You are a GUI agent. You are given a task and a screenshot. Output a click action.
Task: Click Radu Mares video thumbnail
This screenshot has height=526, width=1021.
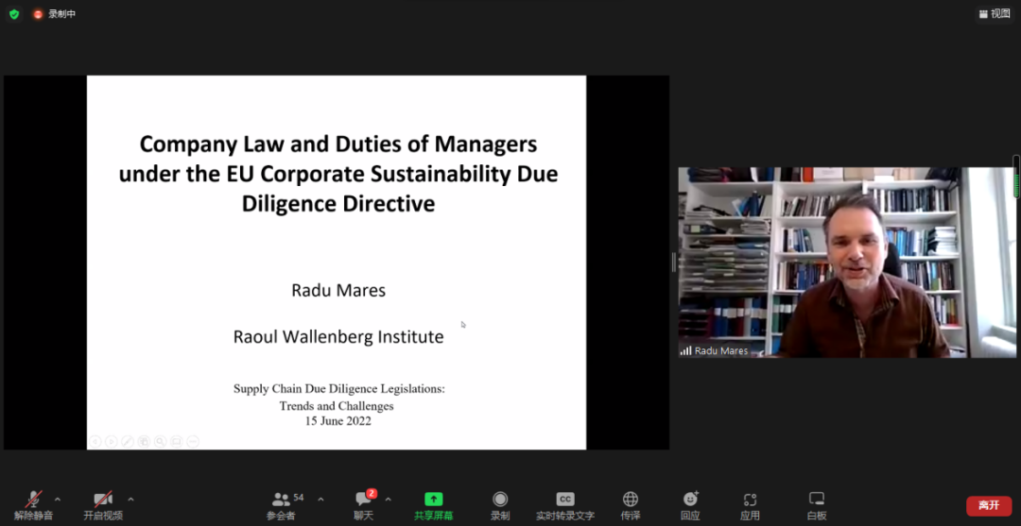(847, 262)
